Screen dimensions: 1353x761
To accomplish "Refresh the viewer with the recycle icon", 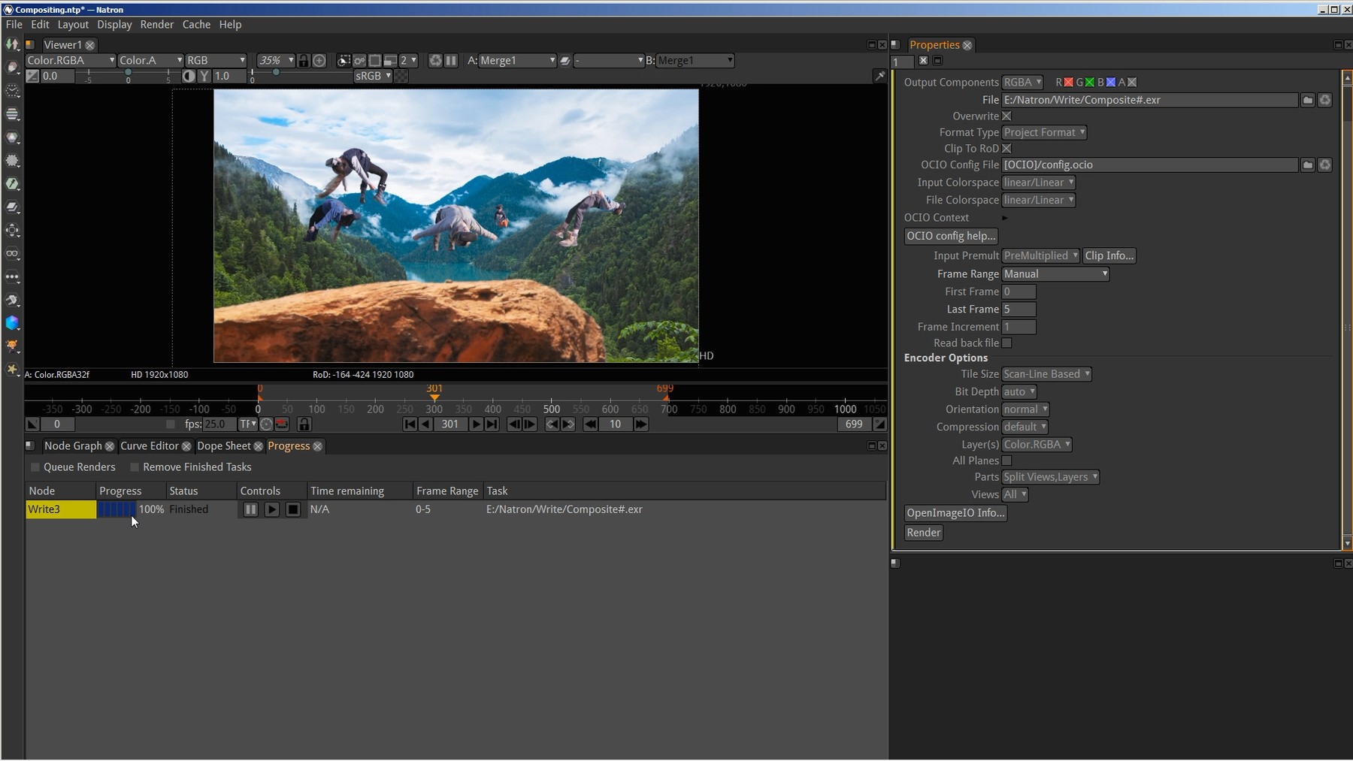I will coord(436,60).
